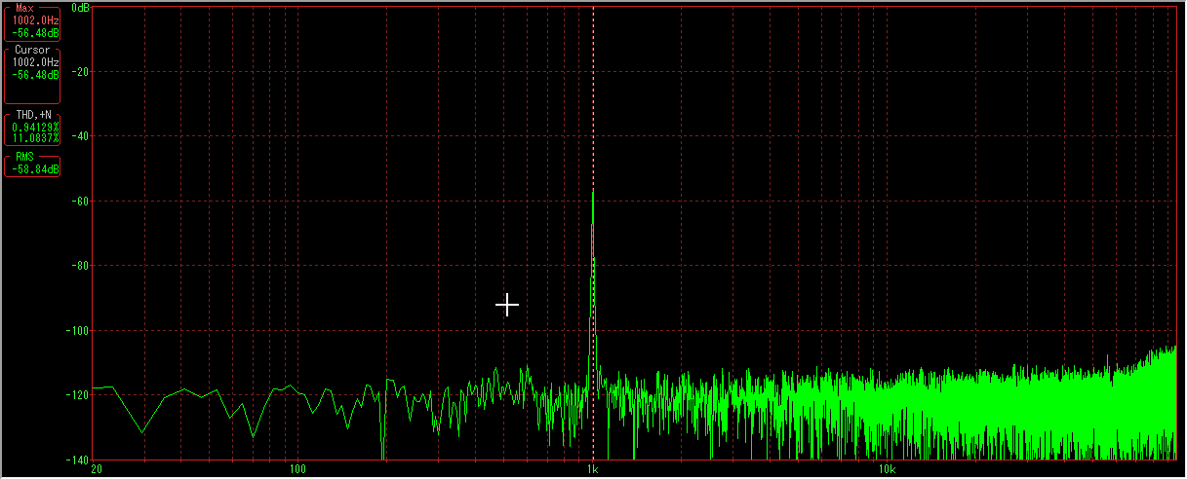
Task: Click the -20 dB axis label
Action: pyautogui.click(x=78, y=71)
